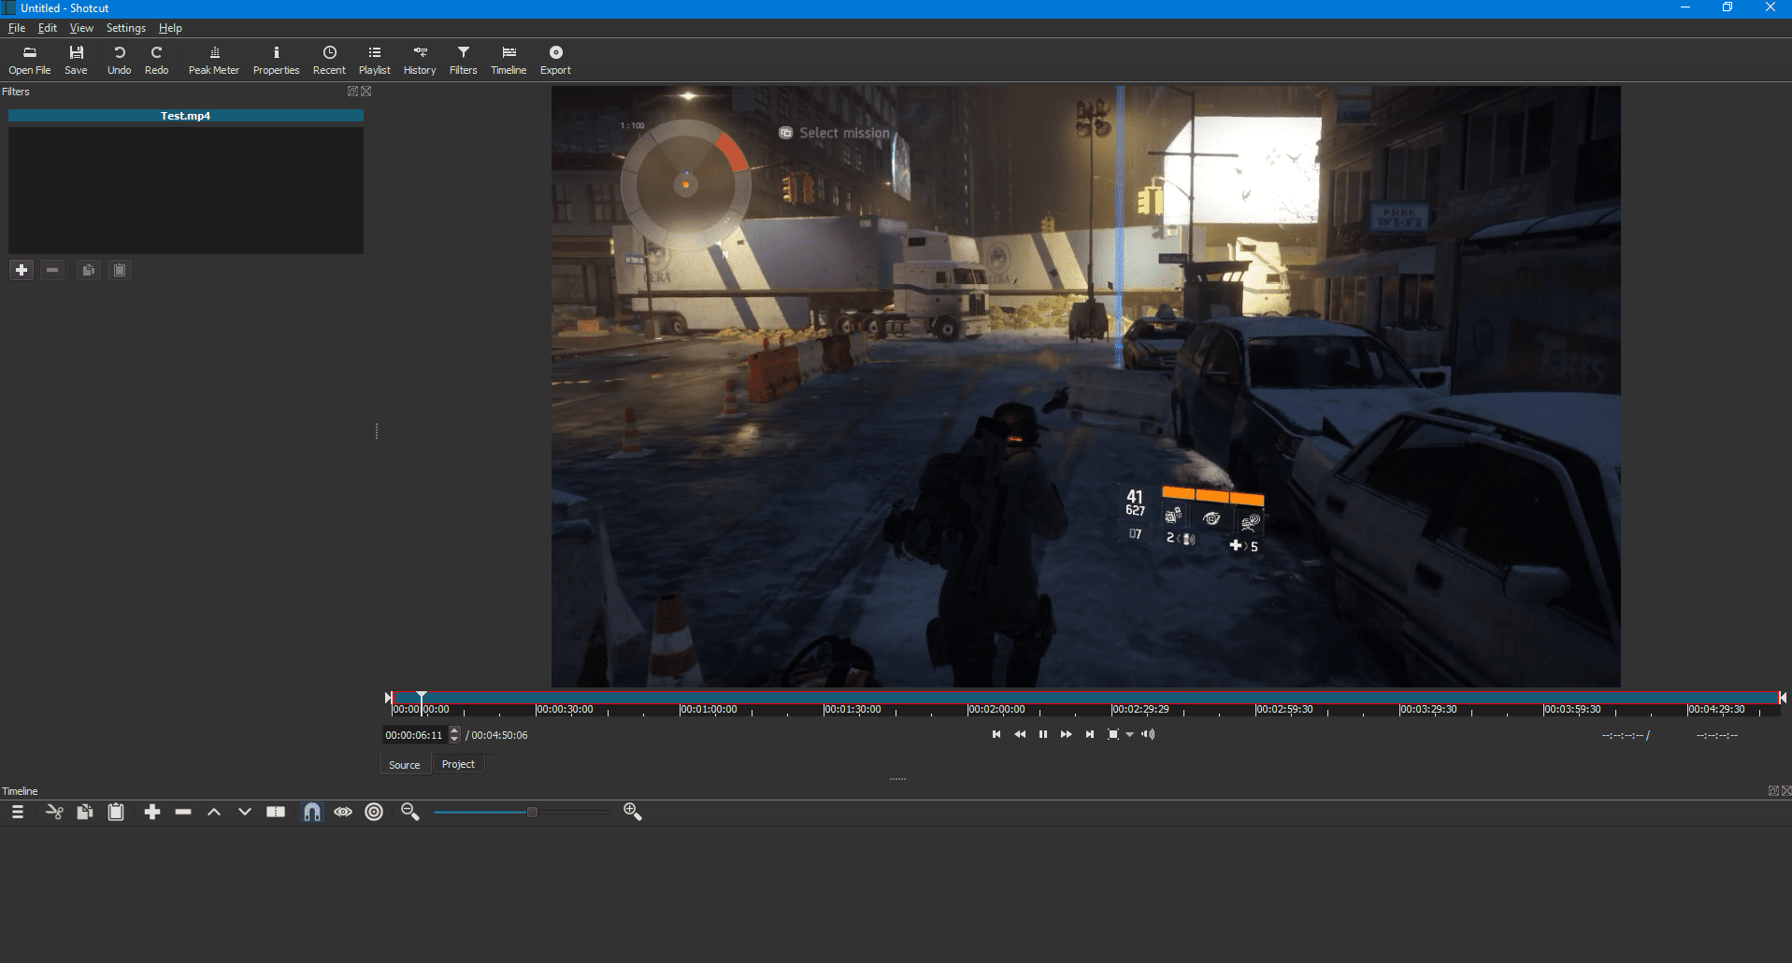Screen dimensions: 1792x963
Task: Switch to the Project tab
Action: 458,764
